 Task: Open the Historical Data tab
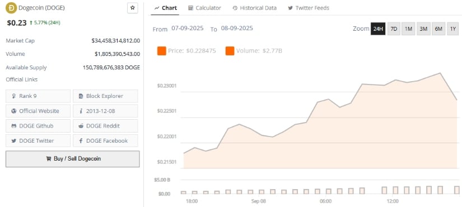click(x=254, y=8)
